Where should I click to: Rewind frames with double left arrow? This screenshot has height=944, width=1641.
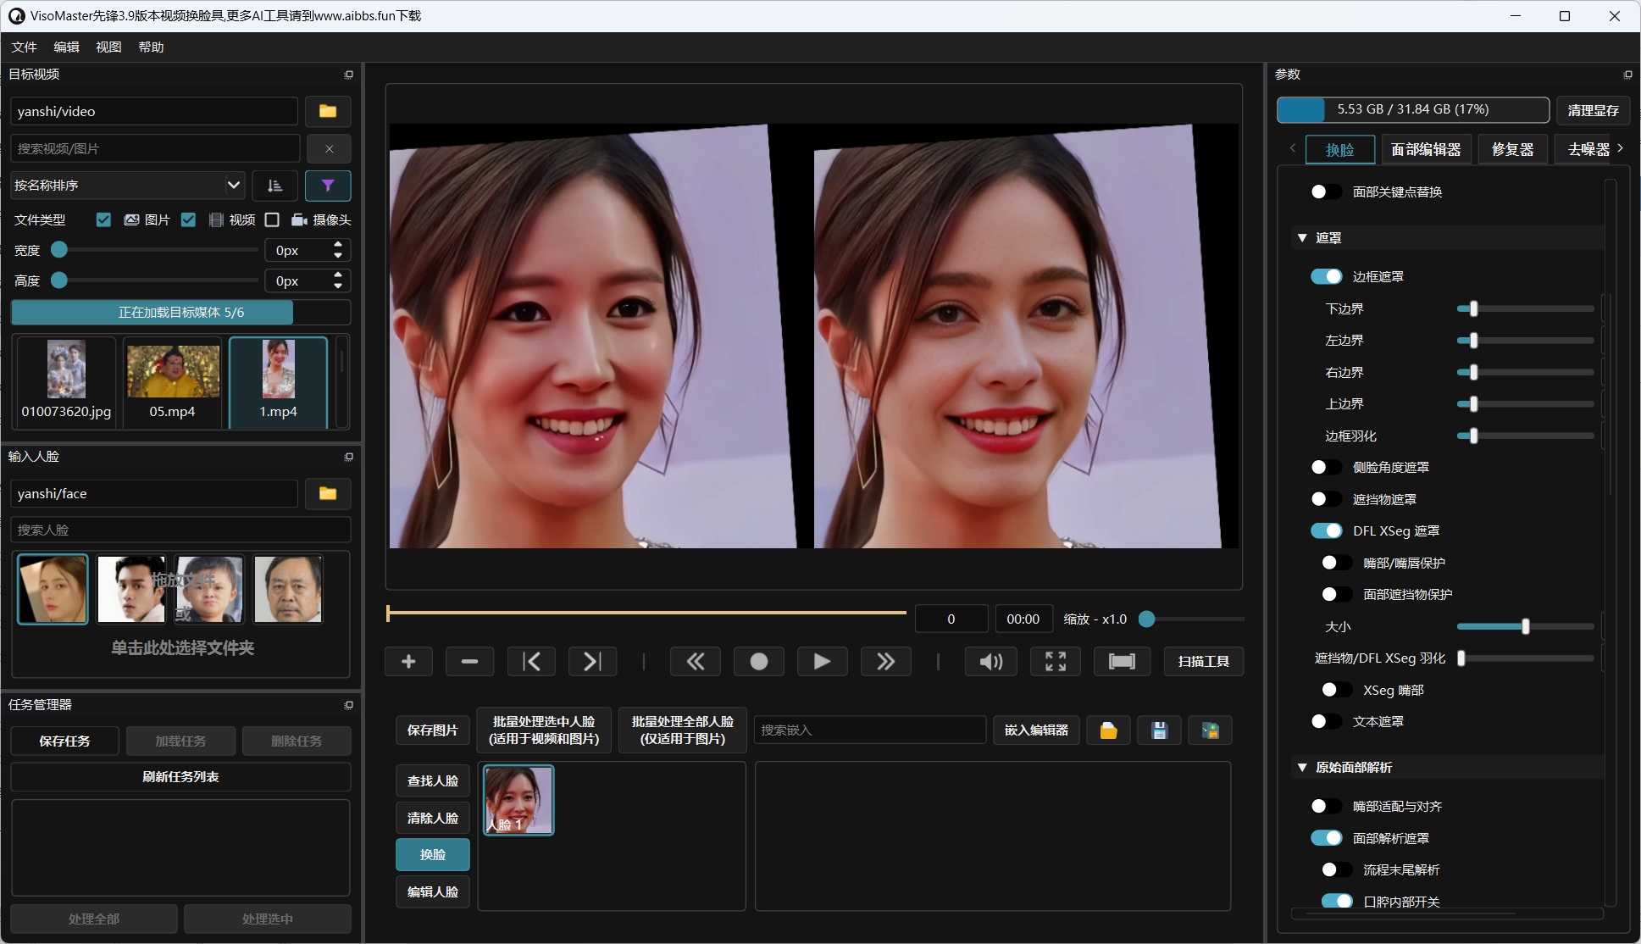click(696, 661)
